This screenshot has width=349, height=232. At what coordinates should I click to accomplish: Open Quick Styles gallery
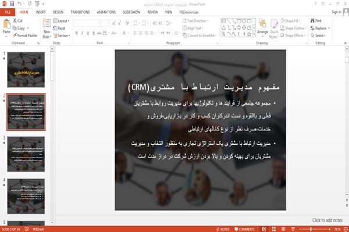(274, 29)
